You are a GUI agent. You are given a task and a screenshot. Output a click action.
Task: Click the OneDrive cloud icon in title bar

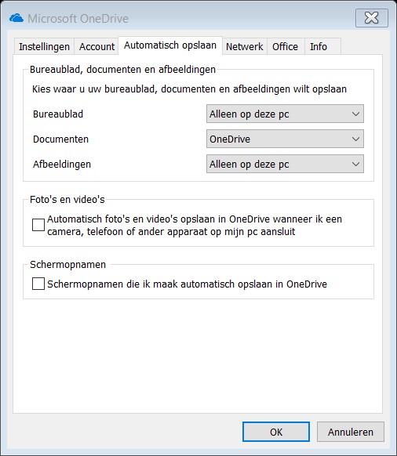pos(16,18)
